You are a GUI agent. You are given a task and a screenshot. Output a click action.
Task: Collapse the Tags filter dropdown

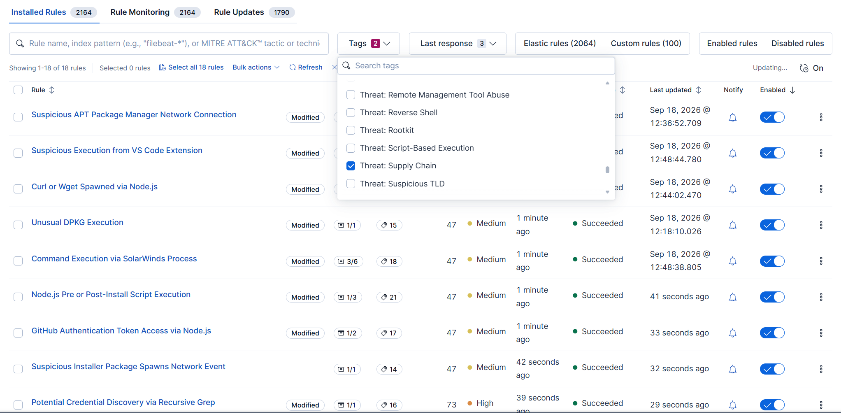(x=369, y=44)
